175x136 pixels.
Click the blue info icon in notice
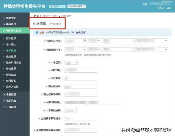click(x=37, y=32)
